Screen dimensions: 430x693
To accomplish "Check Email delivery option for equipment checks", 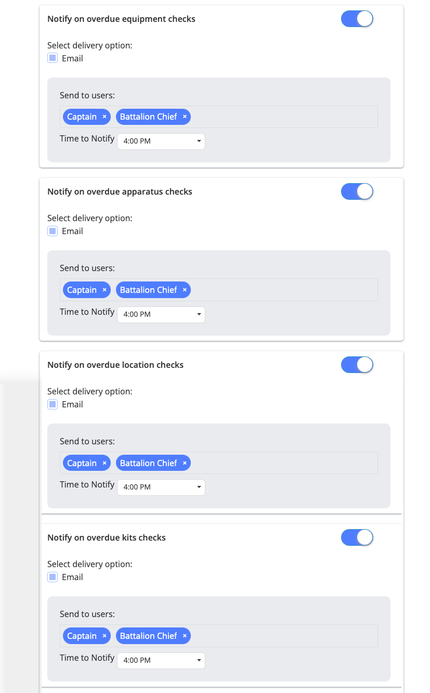I will (53, 58).
